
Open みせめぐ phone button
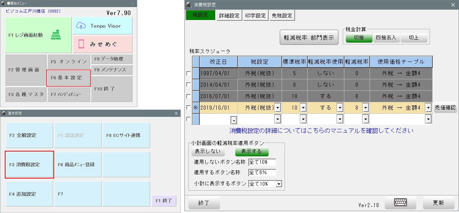102,44
